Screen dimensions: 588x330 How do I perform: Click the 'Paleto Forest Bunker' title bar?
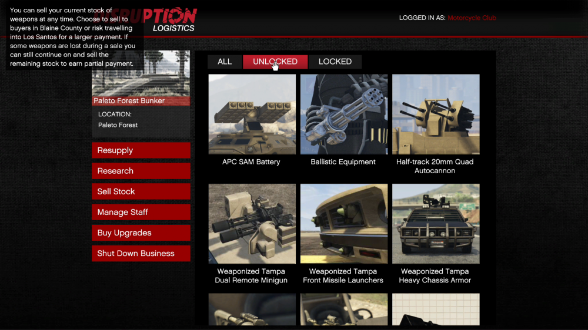pyautogui.click(x=141, y=101)
